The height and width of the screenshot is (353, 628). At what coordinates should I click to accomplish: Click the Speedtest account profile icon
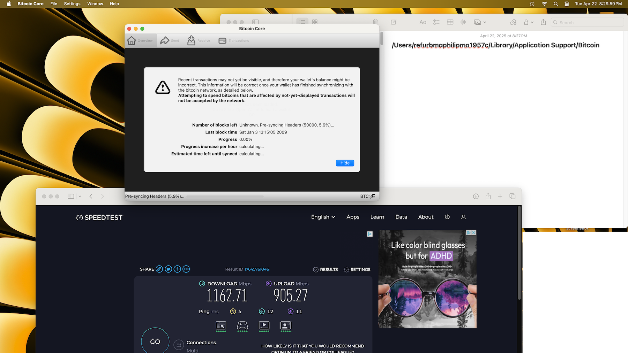tap(463, 217)
